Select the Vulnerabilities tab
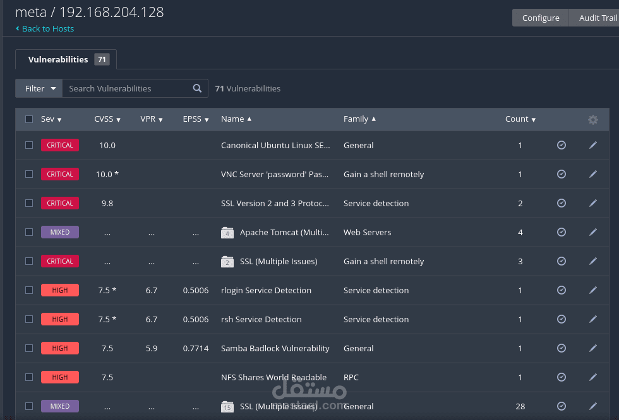The width and height of the screenshot is (619, 420). click(x=66, y=59)
